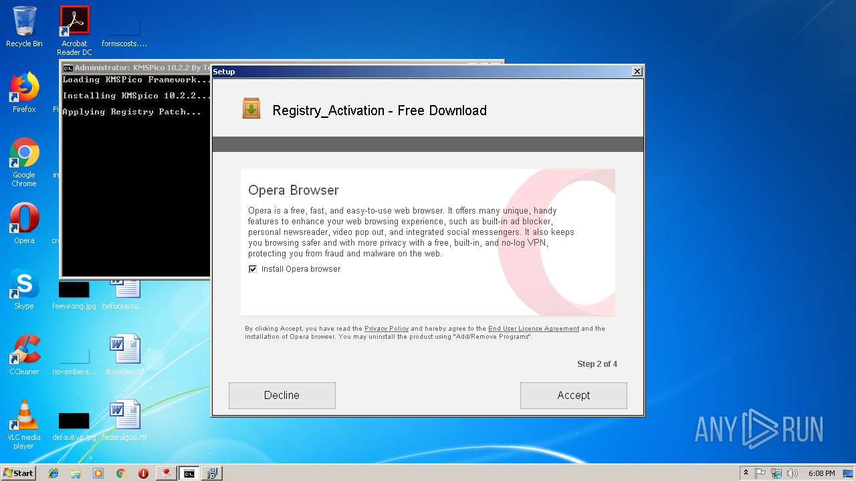The height and width of the screenshot is (482, 856).
Task: Click the Registry_Activation download box icon
Action: [251, 108]
